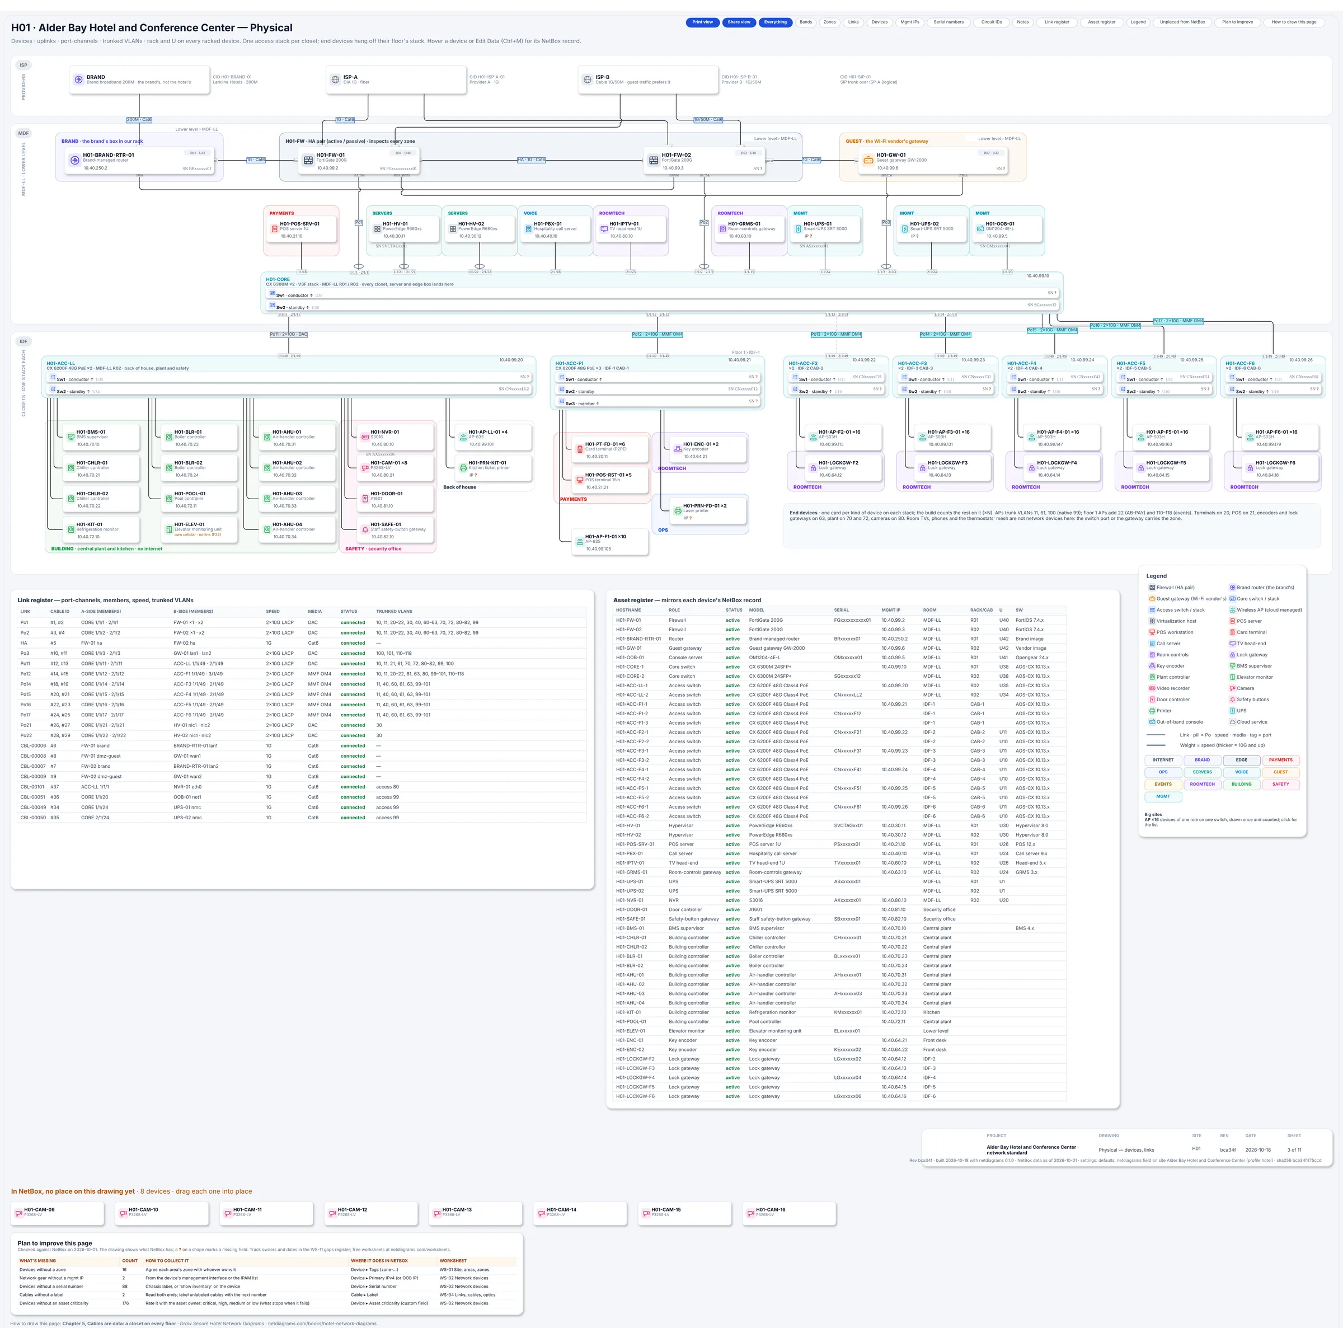Select the H01-FW-01 firewall icon
This screenshot has height=1328, width=1343.
pos(308,161)
